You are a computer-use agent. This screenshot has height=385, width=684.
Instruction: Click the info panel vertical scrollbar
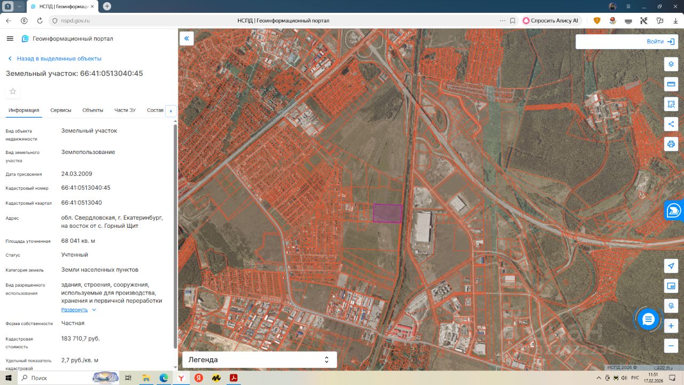pyautogui.click(x=175, y=235)
